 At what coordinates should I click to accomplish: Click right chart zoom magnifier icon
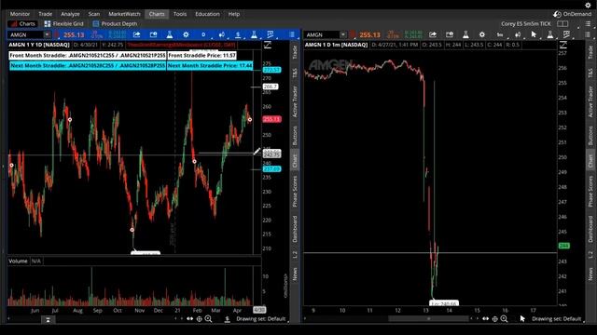click(504, 319)
